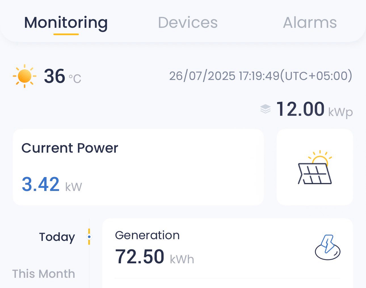Click the 36 °C temperature reading
366x288 pixels.
62,76
